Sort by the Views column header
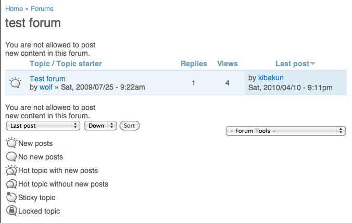Image resolution: width=352 pixels, height=223 pixels. tap(228, 64)
